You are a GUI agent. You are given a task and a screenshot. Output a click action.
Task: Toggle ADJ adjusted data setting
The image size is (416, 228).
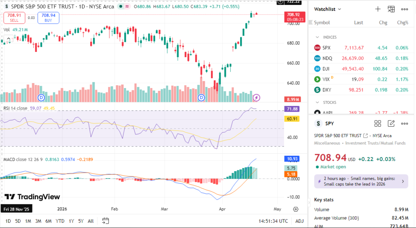(x=299, y=221)
